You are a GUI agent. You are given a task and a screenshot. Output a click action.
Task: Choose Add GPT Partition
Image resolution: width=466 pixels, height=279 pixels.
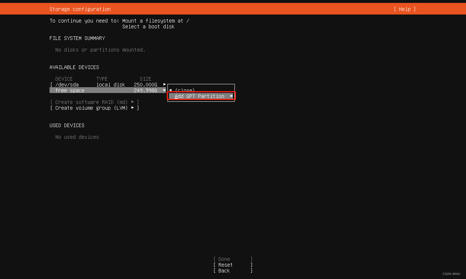[201, 96]
